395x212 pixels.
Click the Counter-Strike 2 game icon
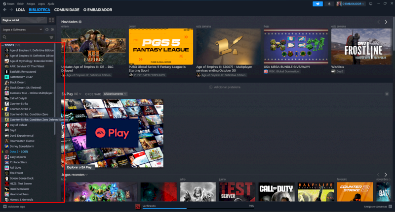pyautogui.click(x=7, y=109)
